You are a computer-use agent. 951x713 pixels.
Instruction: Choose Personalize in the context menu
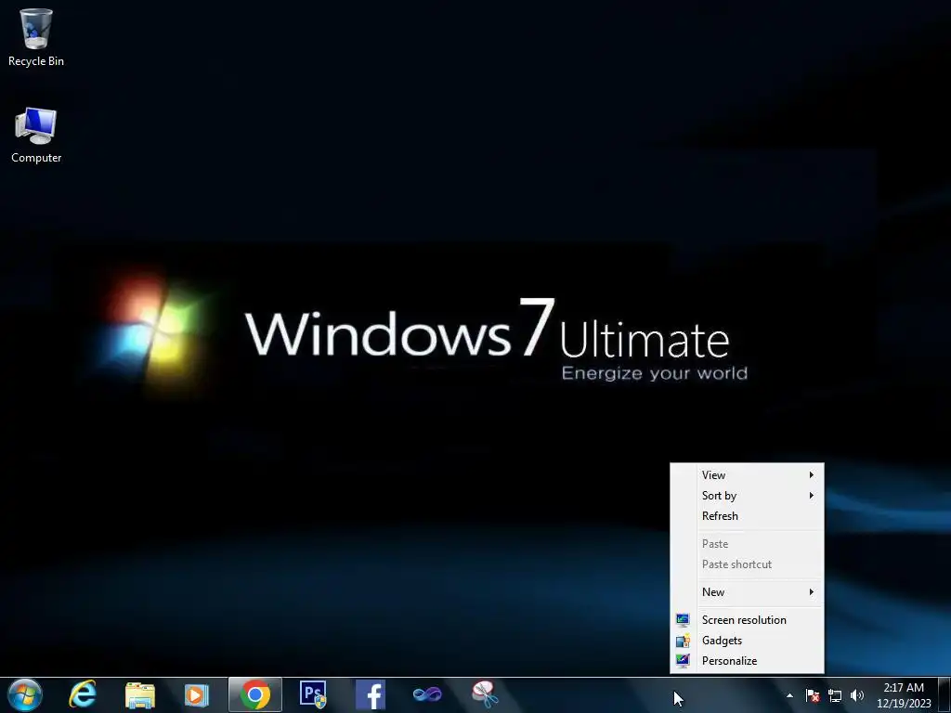(x=748, y=661)
